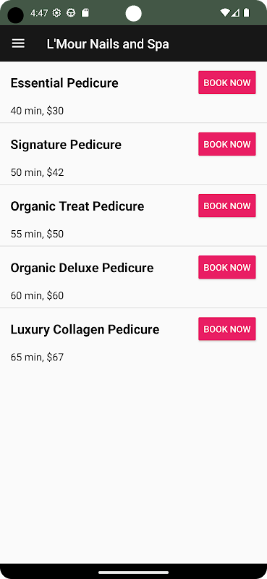Select the Luxury Collagen Pedicure title

tap(85, 329)
